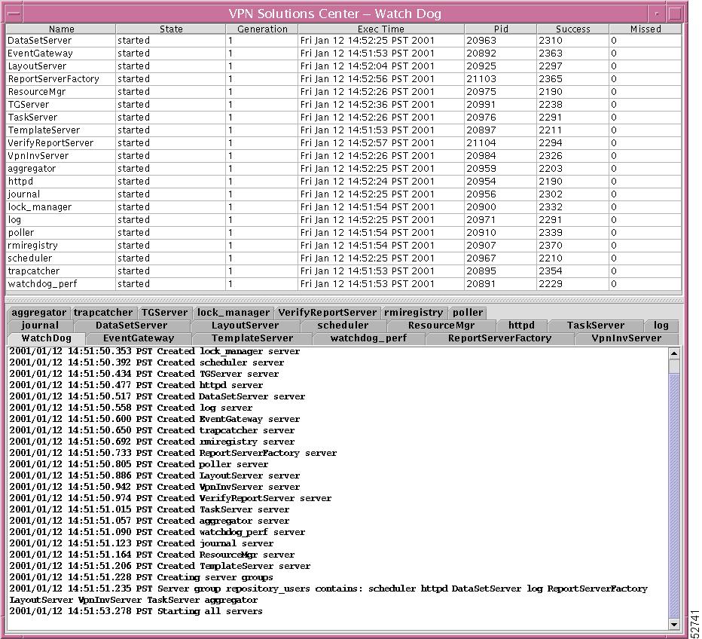This screenshot has width=702, height=639.
Task: Select the ResourceMgr row name
Action: (x=37, y=92)
